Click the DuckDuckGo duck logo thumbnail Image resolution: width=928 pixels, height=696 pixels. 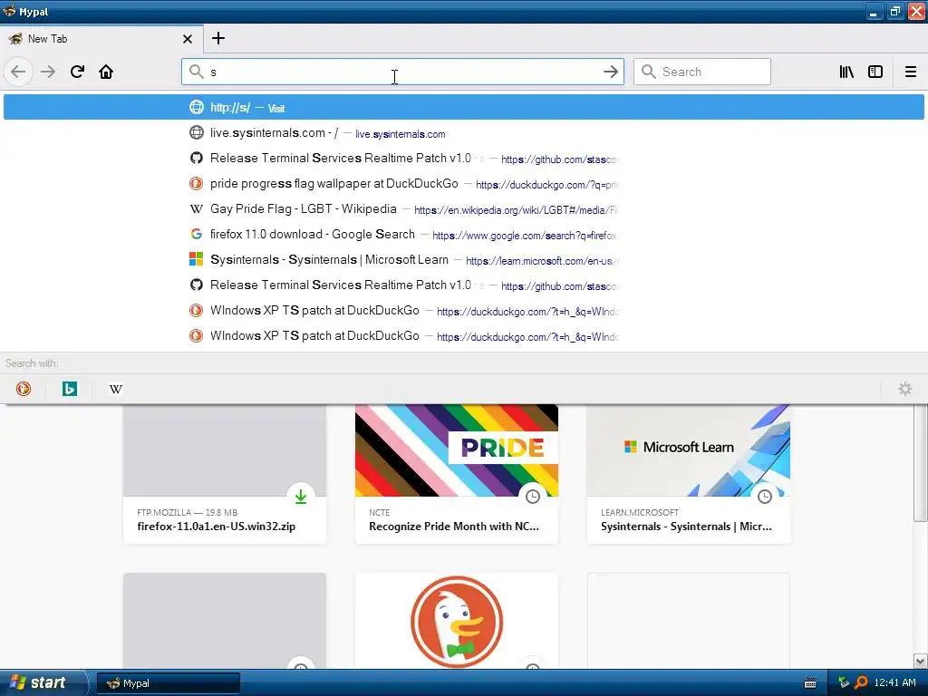pos(457,621)
